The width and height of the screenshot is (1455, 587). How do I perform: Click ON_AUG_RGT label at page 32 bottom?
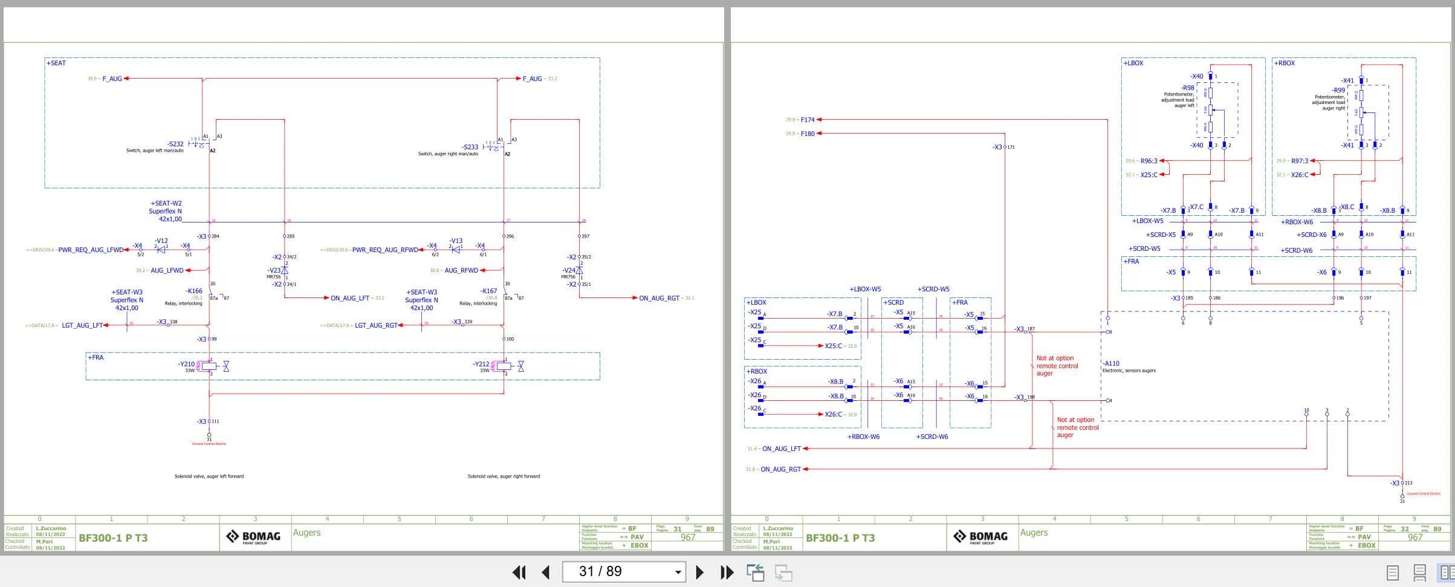pos(780,469)
